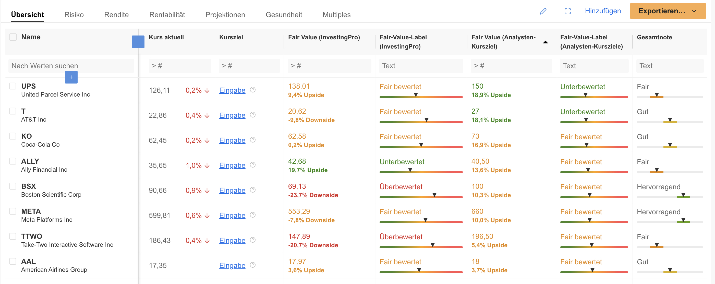Click Eingabe link for Meta Platforms

232,216
